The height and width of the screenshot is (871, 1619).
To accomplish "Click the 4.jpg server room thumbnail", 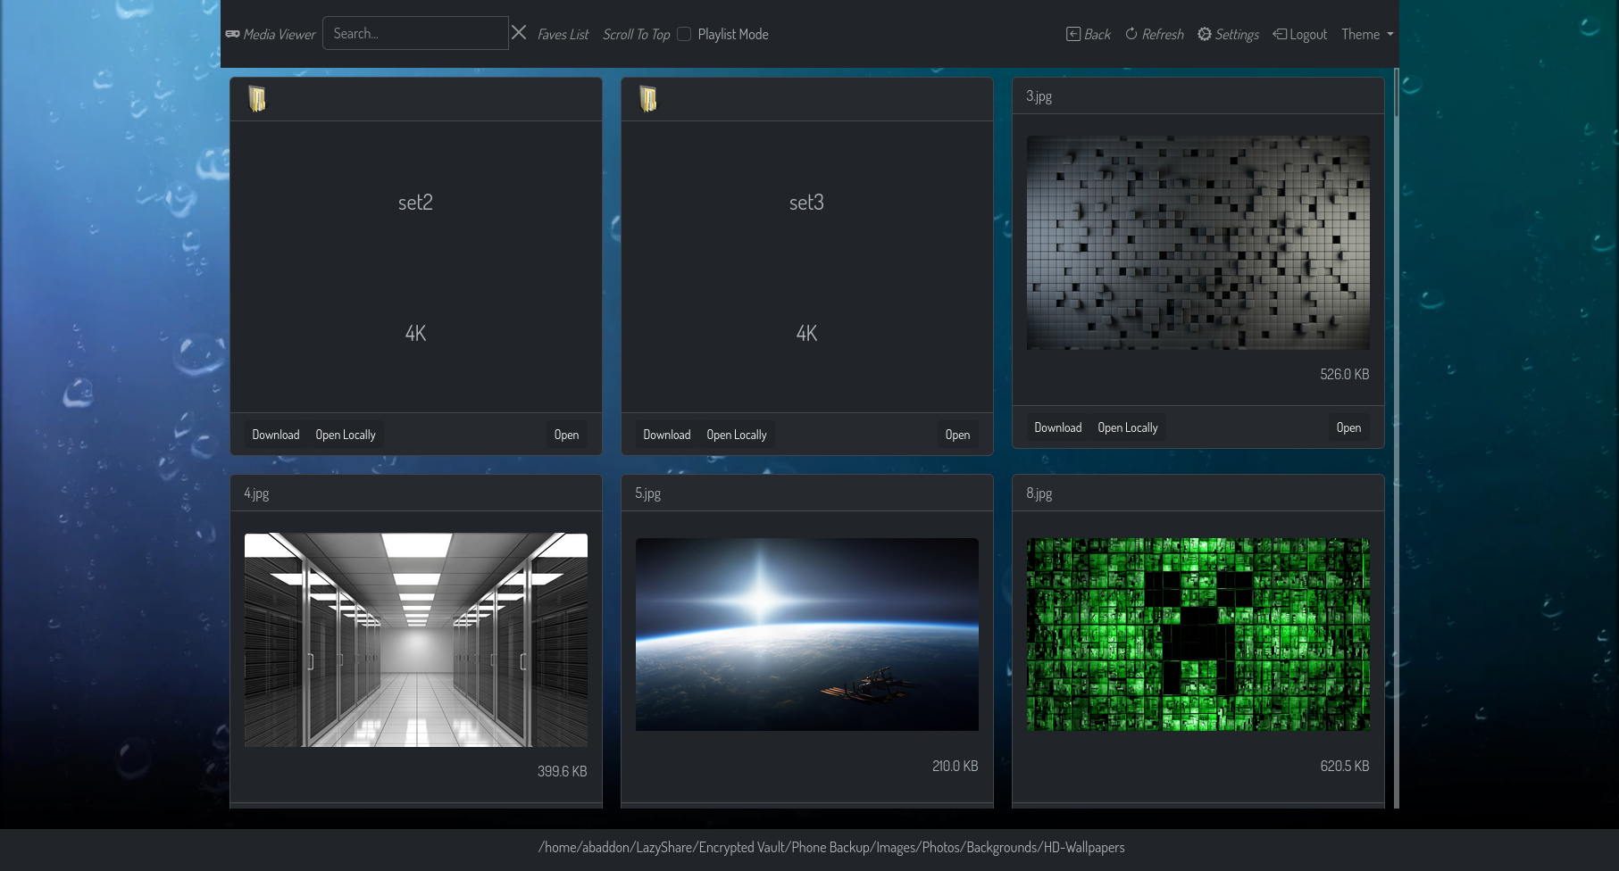I will click(x=416, y=640).
